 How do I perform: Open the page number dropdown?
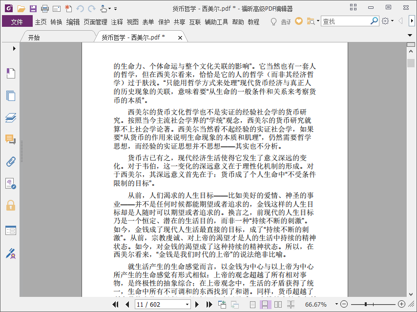coord(187,304)
